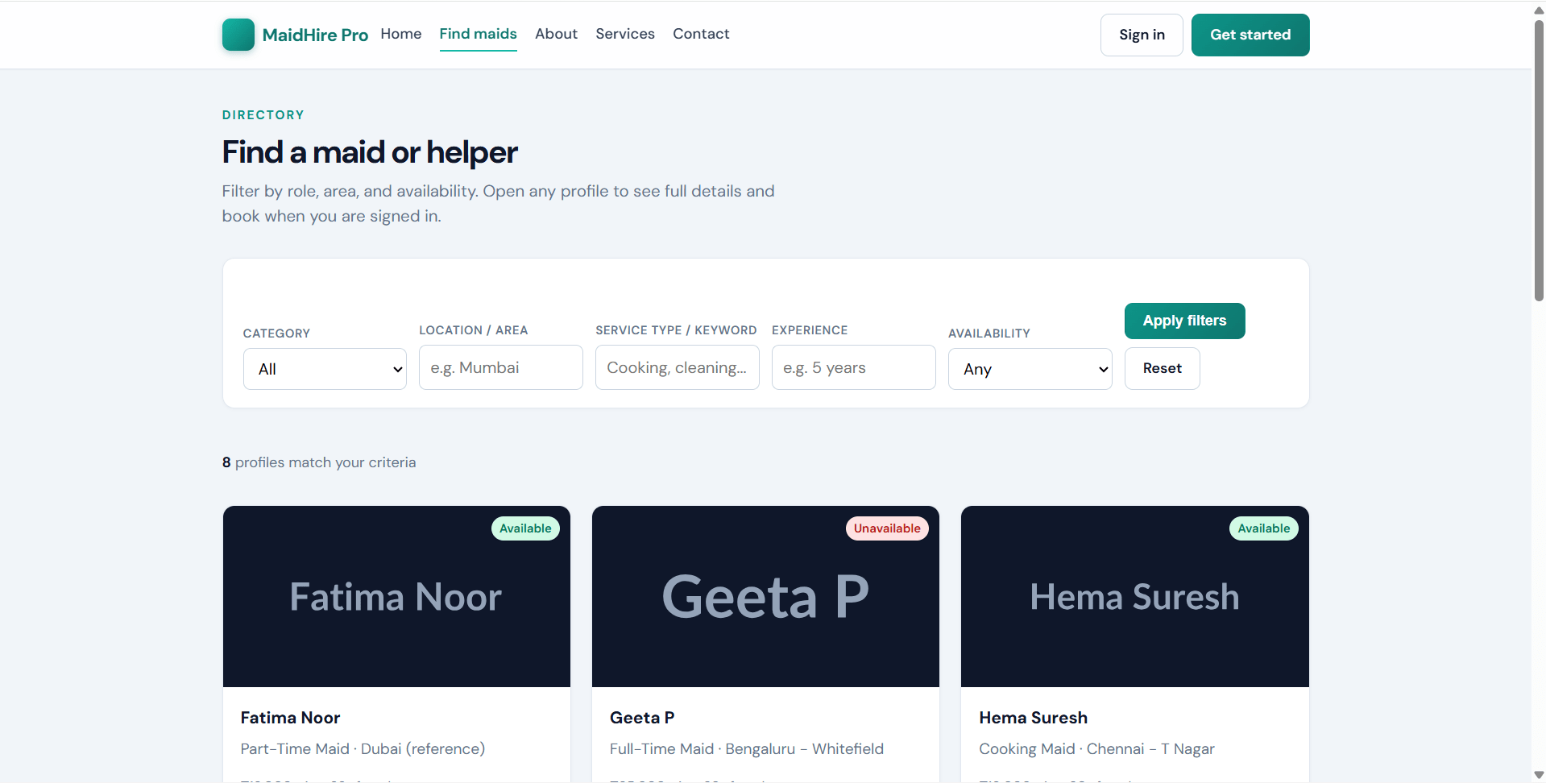Open the Contact page link
Screen dimensions: 1546x783
(x=701, y=34)
